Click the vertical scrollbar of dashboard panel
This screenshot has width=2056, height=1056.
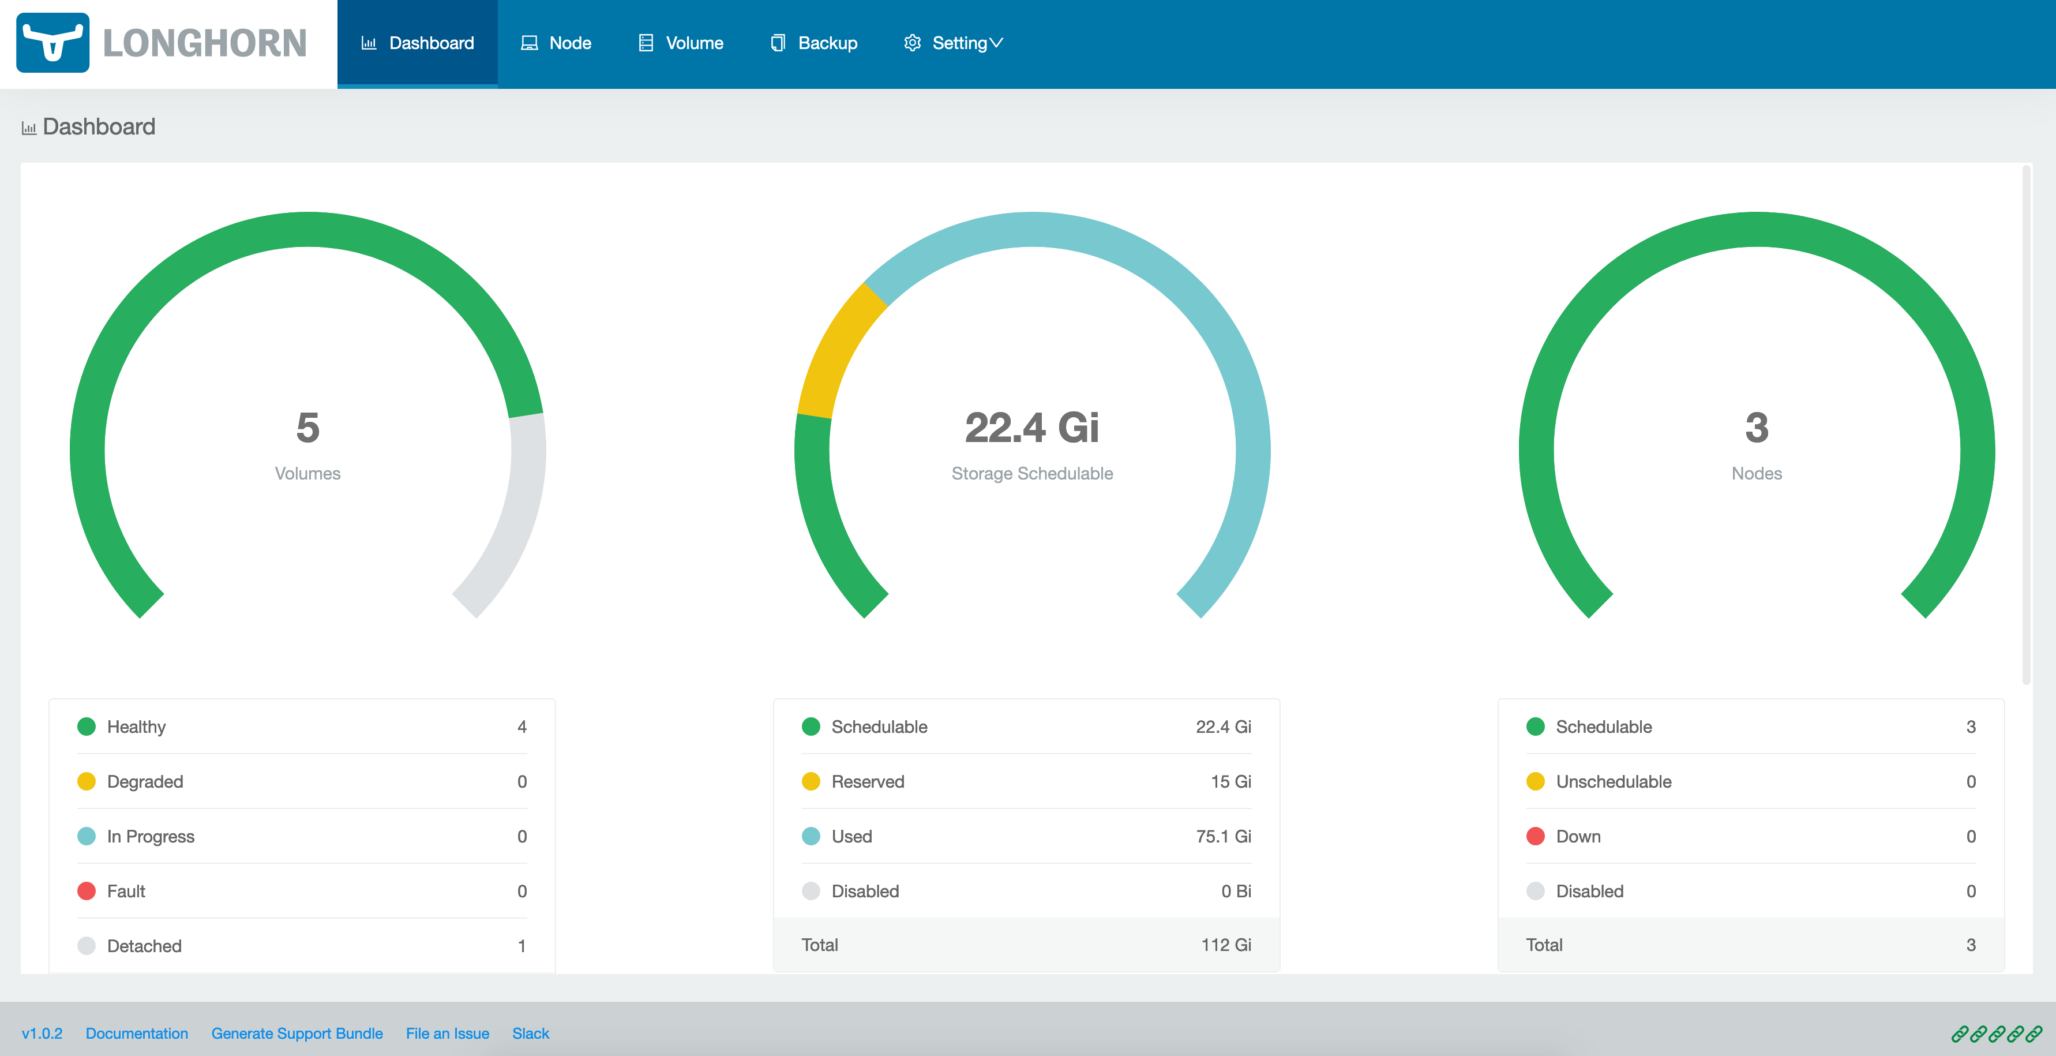[2025, 425]
